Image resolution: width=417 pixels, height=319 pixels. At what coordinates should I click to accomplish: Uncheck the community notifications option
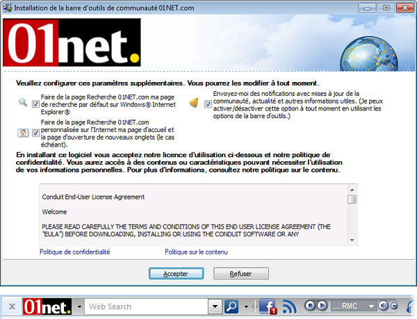coord(208,104)
